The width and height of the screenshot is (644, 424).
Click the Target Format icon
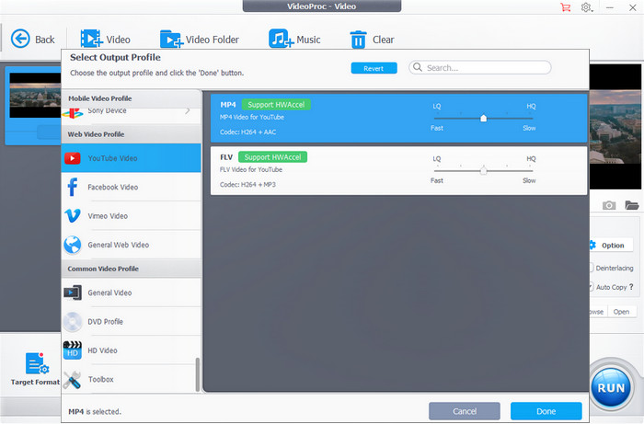(37, 363)
